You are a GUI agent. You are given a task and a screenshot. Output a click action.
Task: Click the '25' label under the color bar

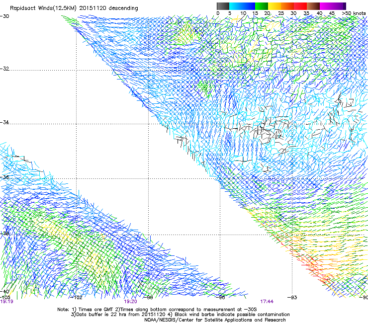pos(281,13)
